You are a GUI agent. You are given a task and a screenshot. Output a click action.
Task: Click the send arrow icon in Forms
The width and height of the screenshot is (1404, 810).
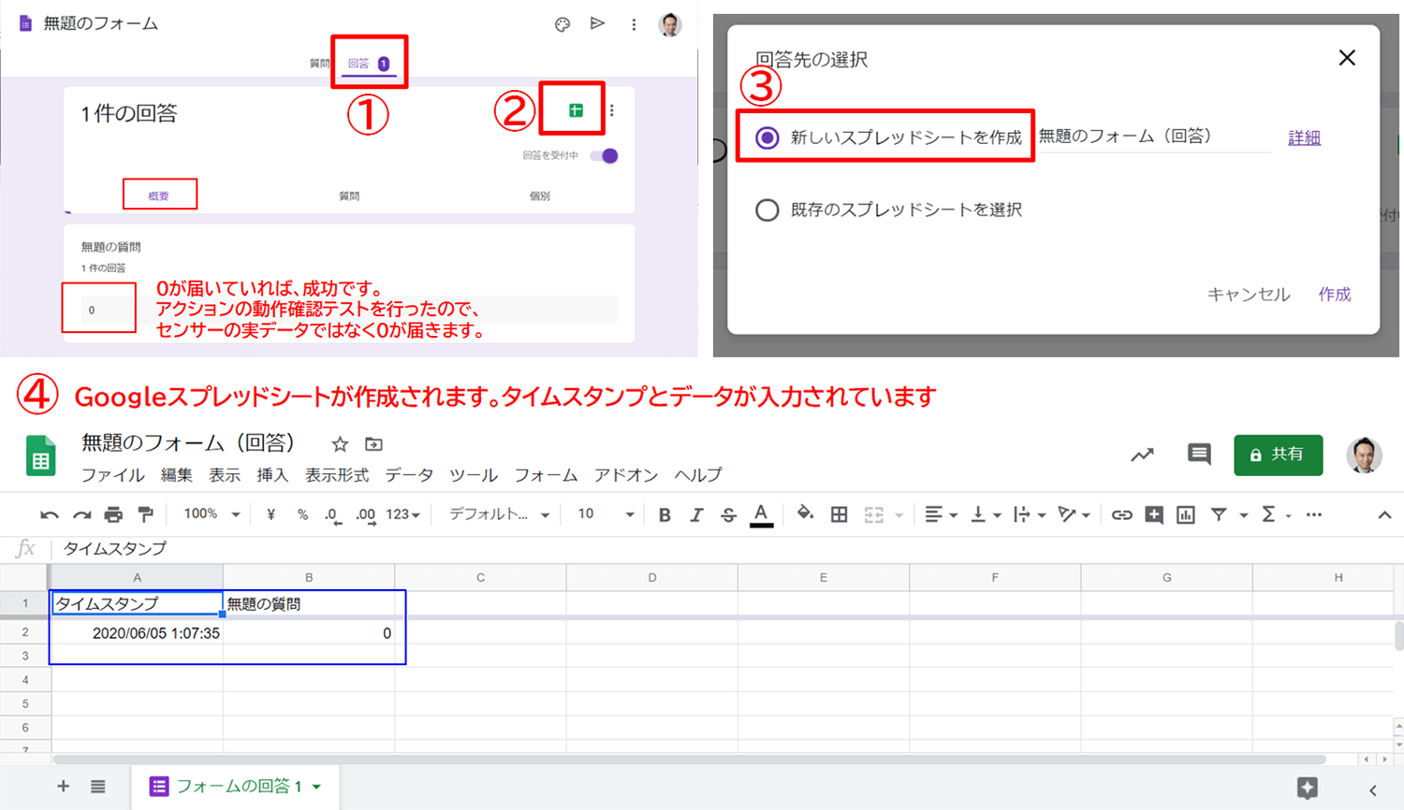[x=597, y=23]
